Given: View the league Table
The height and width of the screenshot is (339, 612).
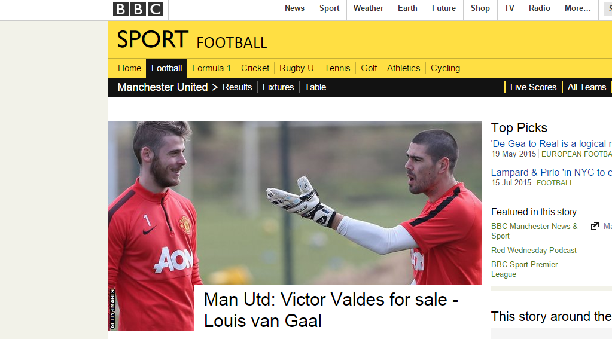Looking at the screenshot, I should pyautogui.click(x=315, y=87).
